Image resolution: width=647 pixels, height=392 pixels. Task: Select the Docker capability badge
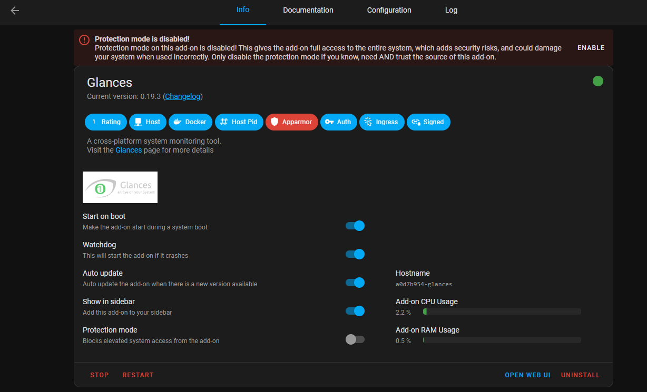(x=190, y=122)
